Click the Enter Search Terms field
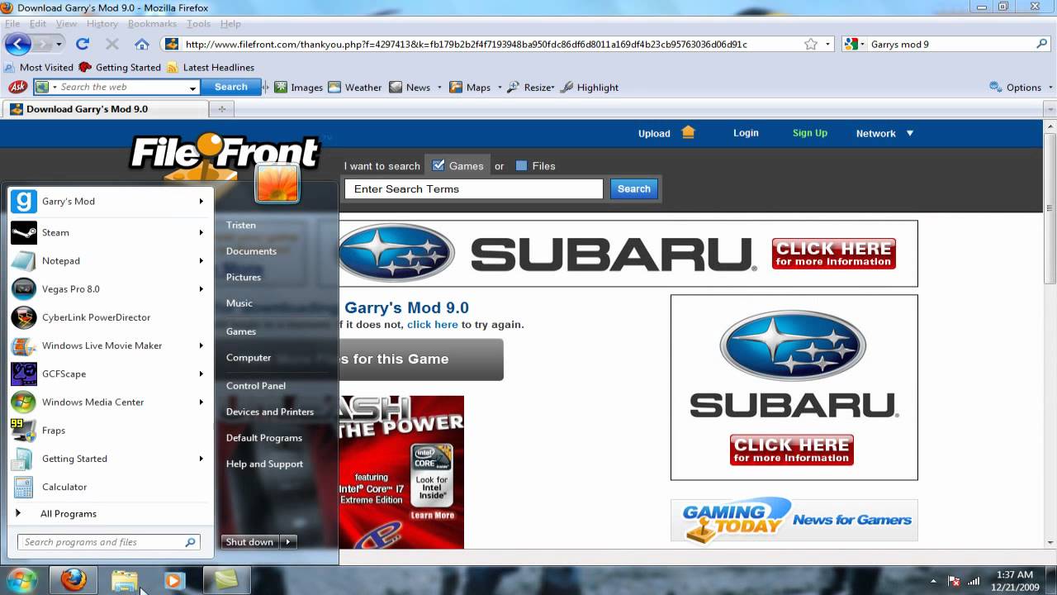This screenshot has height=595, width=1057. tap(474, 189)
